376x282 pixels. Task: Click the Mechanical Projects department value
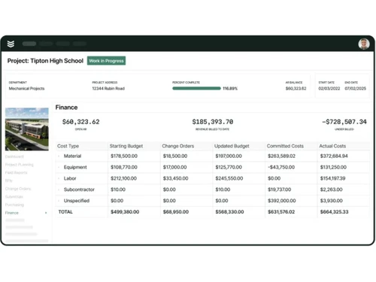coord(26,89)
